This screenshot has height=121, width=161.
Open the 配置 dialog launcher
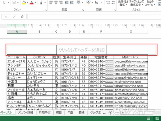(x=83, y=10)
